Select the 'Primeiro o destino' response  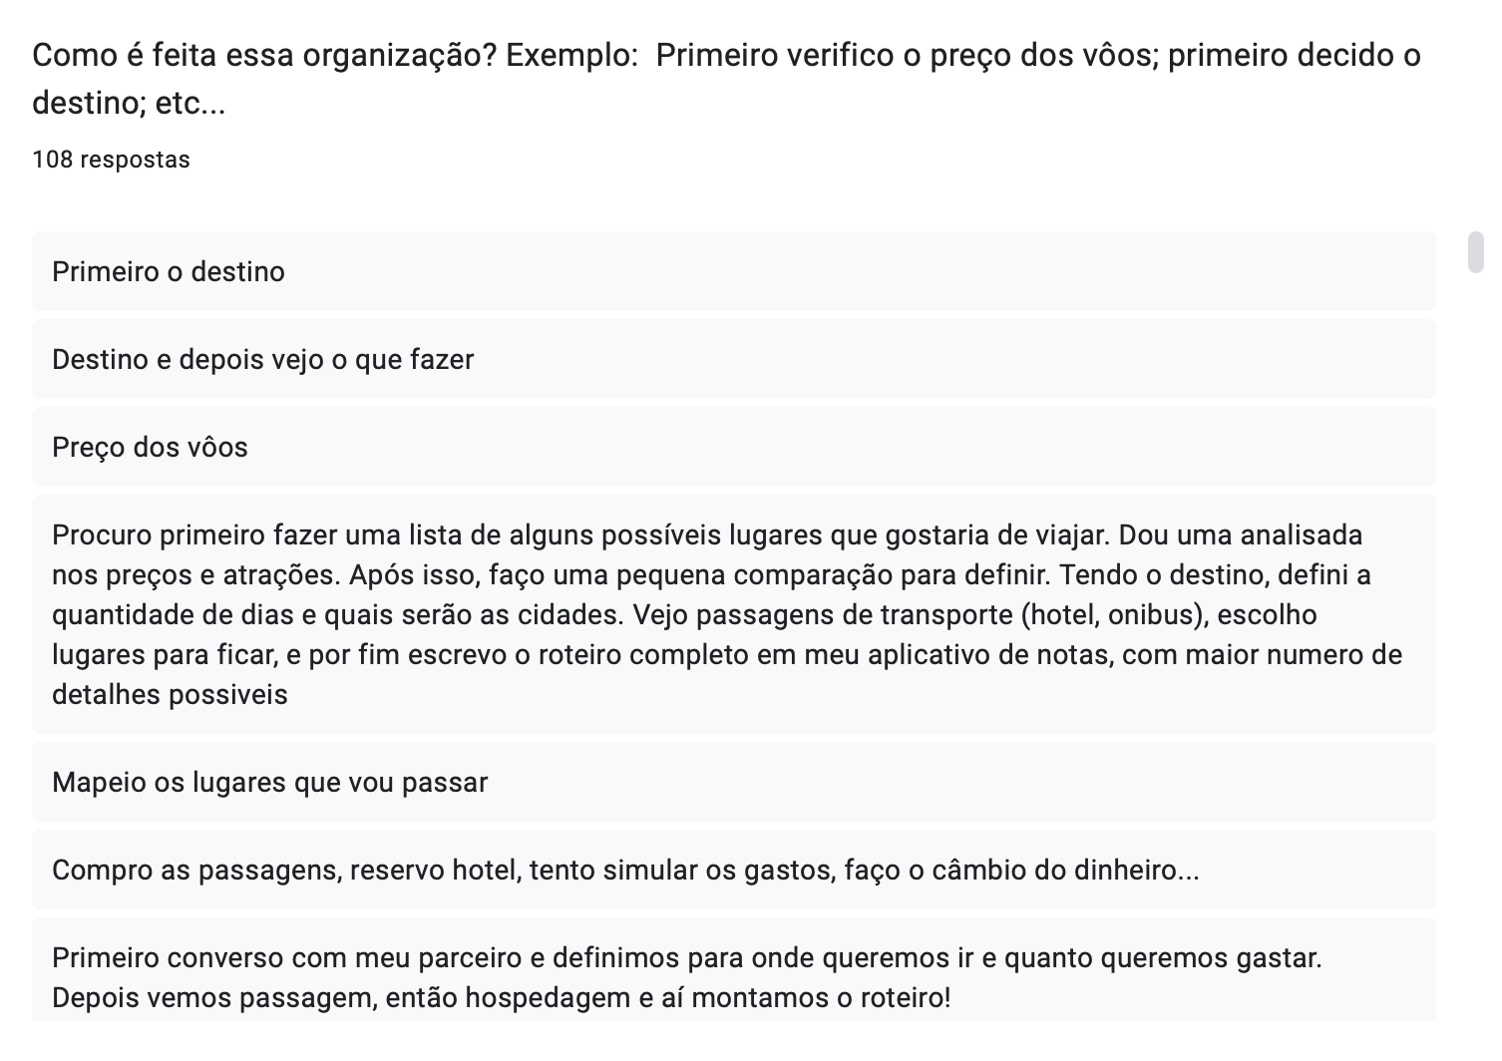[734, 271]
